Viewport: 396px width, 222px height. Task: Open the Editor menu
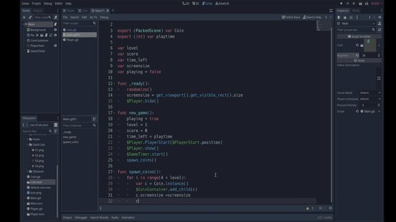coord(59,4)
